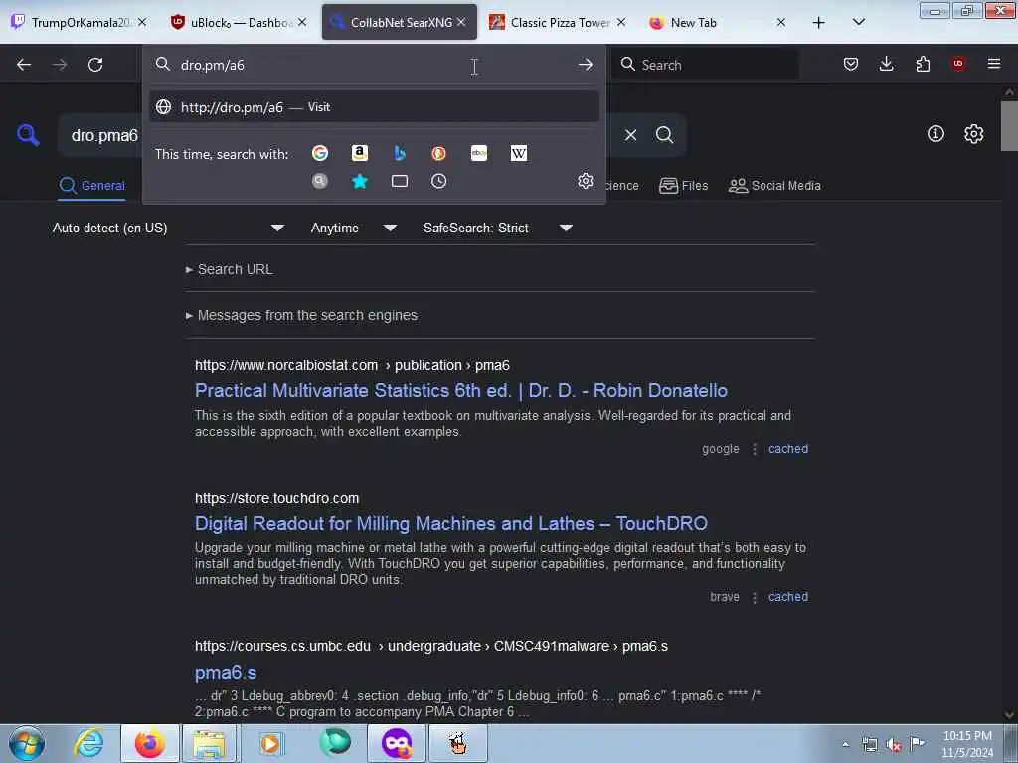Open Windows Explorer from the taskbar
This screenshot has width=1018, height=763.
pos(209,743)
